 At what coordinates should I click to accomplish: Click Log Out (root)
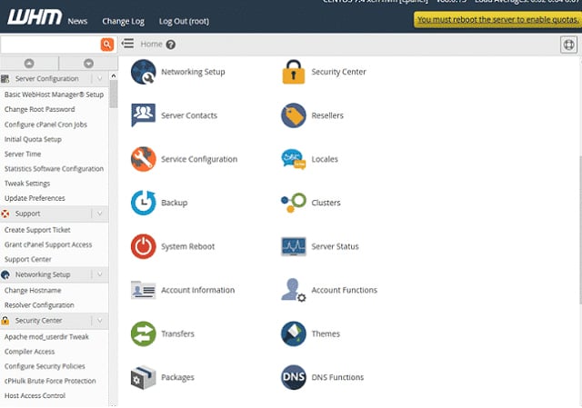[x=184, y=22]
